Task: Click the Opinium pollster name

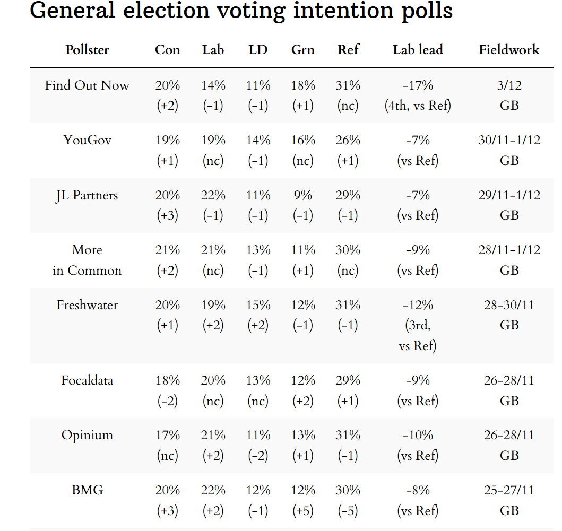Action: 87,435
